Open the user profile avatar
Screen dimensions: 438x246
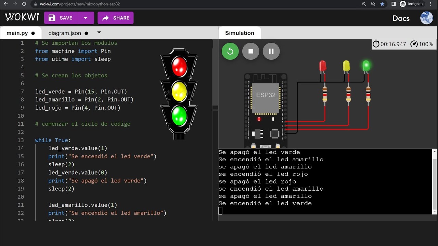pyautogui.click(x=427, y=18)
